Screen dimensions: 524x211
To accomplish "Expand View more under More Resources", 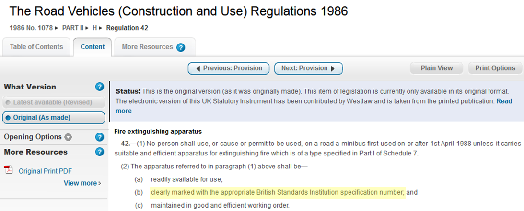I will (x=82, y=183).
